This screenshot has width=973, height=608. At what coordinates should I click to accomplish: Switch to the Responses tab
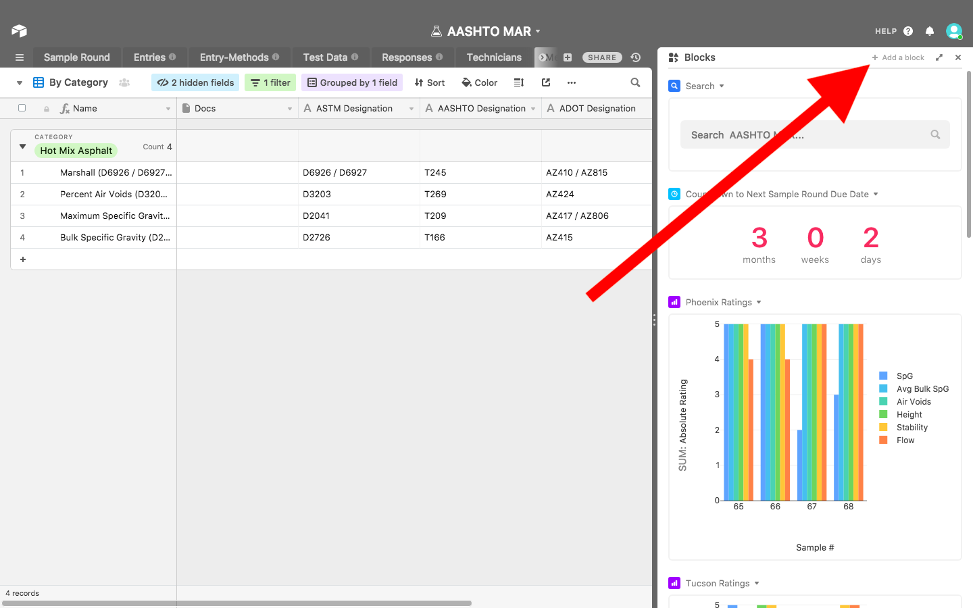[412, 57]
